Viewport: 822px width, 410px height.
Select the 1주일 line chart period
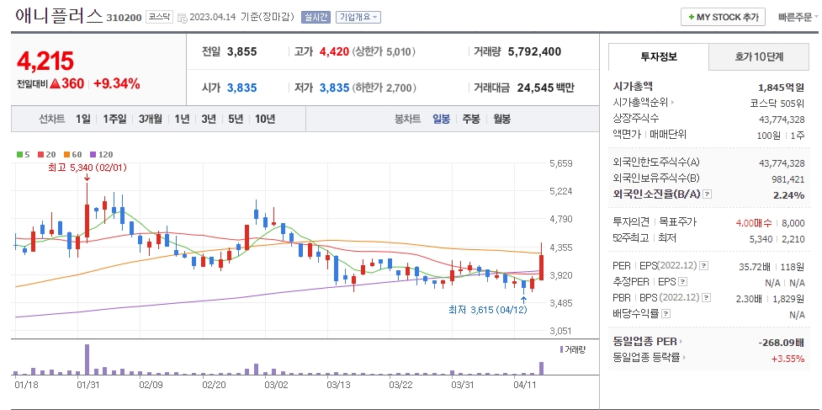114,119
